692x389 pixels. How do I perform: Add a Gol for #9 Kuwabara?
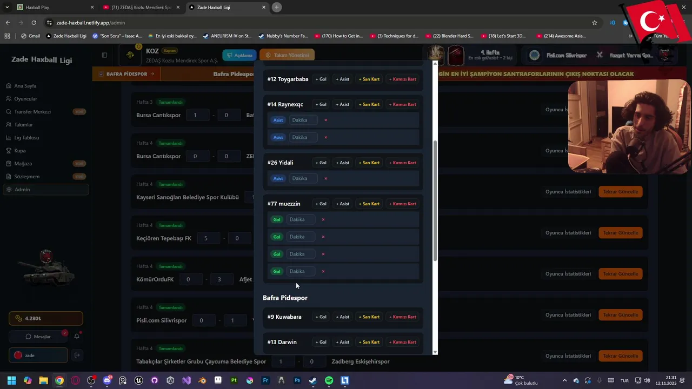point(321,317)
